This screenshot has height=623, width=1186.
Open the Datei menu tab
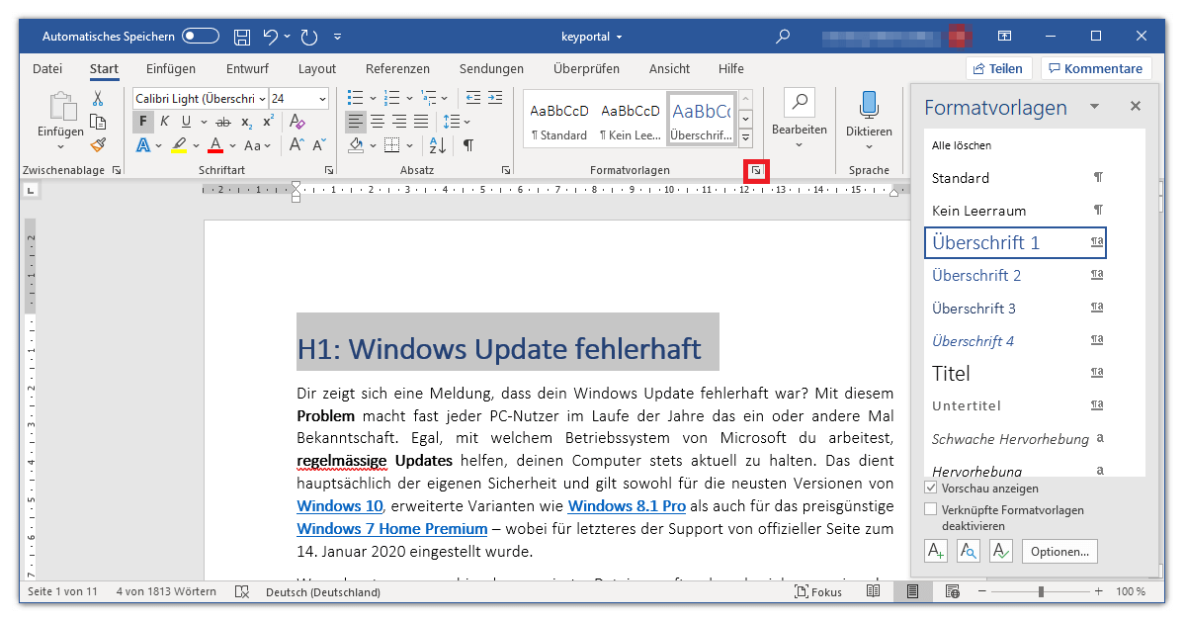[47, 68]
